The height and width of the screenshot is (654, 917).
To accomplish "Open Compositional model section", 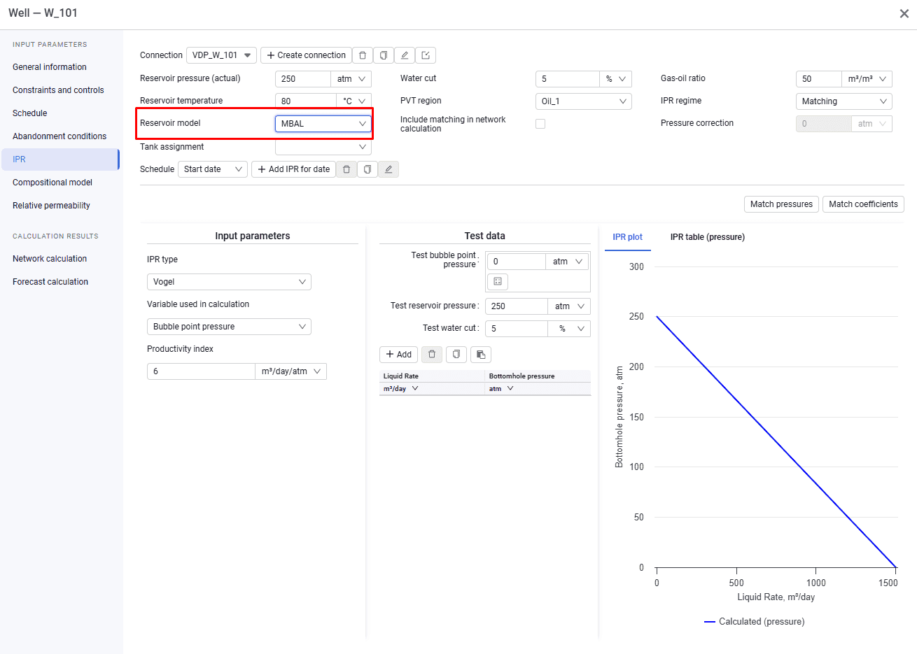I will point(52,183).
